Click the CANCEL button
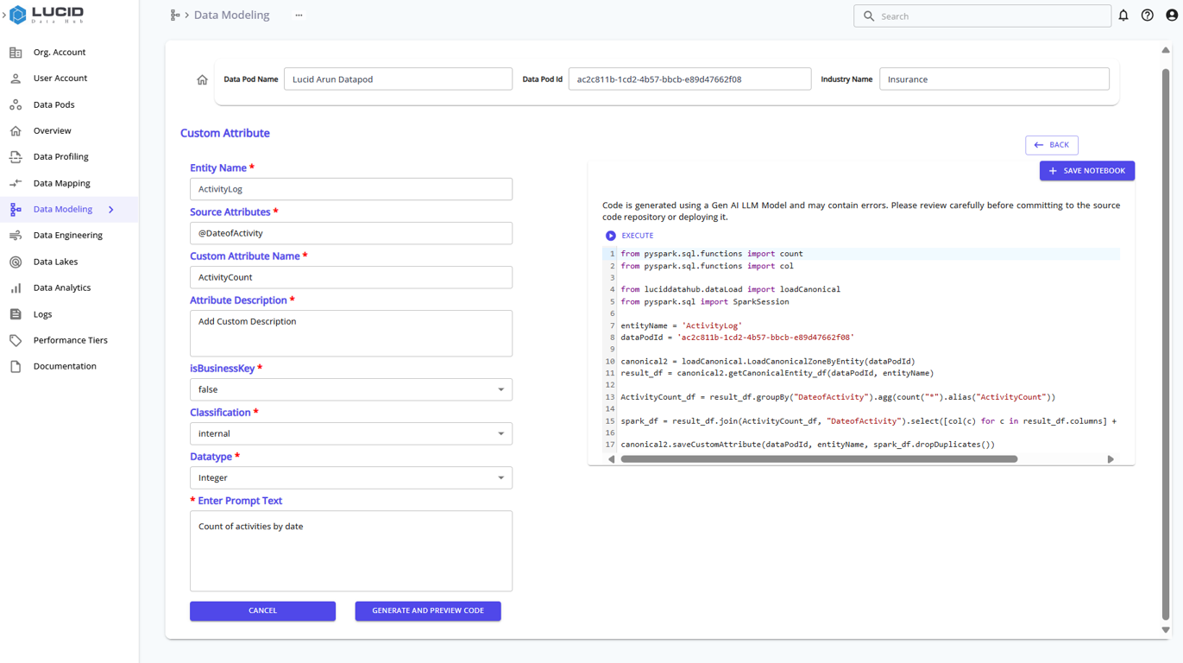Screen dimensions: 1183x663 pyautogui.click(x=262, y=611)
